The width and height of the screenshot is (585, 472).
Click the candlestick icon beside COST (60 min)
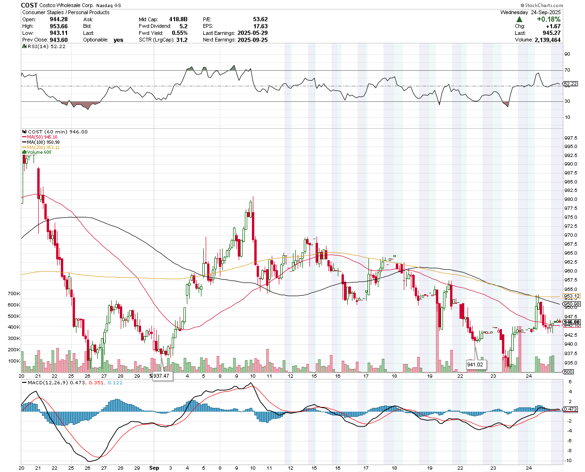(x=25, y=132)
